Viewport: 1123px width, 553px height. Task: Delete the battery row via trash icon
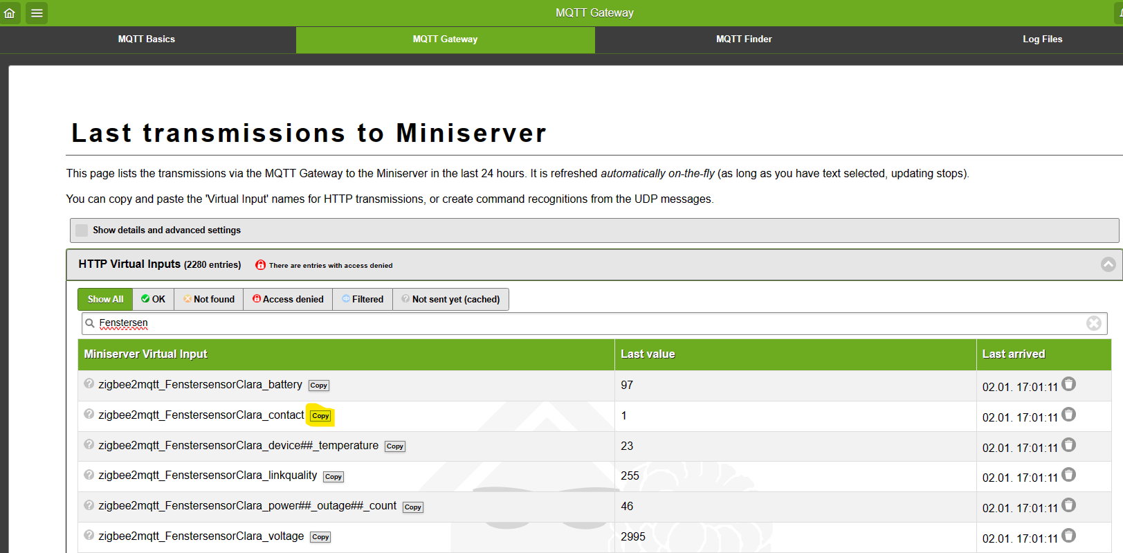pyautogui.click(x=1068, y=384)
